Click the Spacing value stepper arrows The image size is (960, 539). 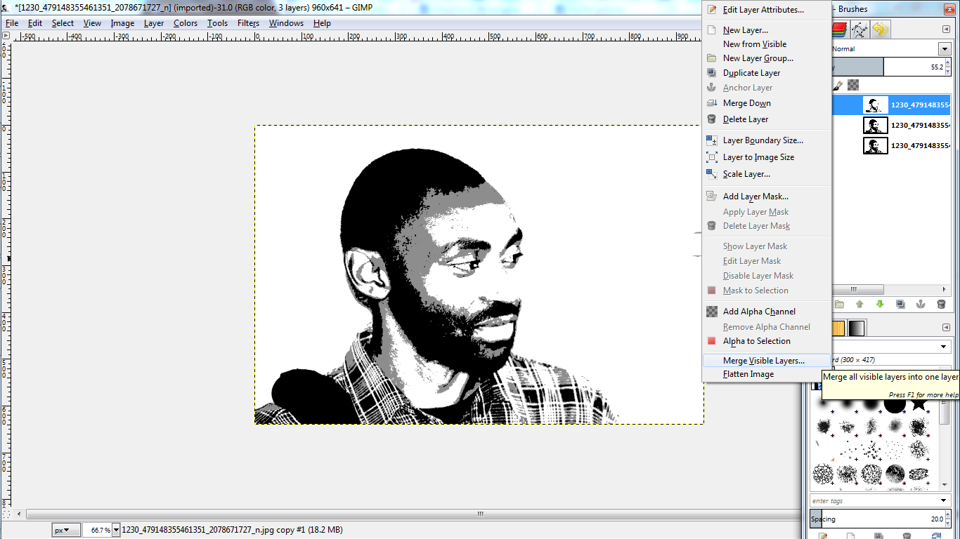[948, 519]
